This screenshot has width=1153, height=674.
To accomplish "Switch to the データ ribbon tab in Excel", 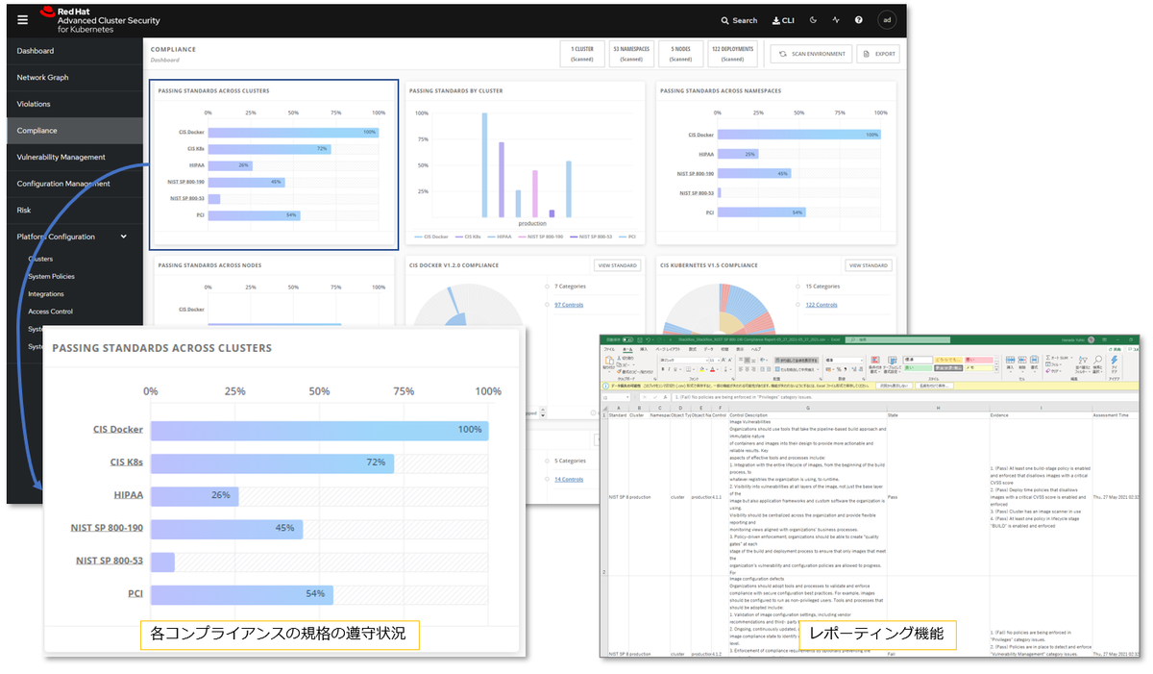I will click(x=708, y=349).
